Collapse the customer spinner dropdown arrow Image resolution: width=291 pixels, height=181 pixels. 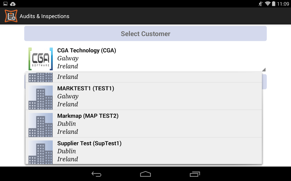click(264, 70)
